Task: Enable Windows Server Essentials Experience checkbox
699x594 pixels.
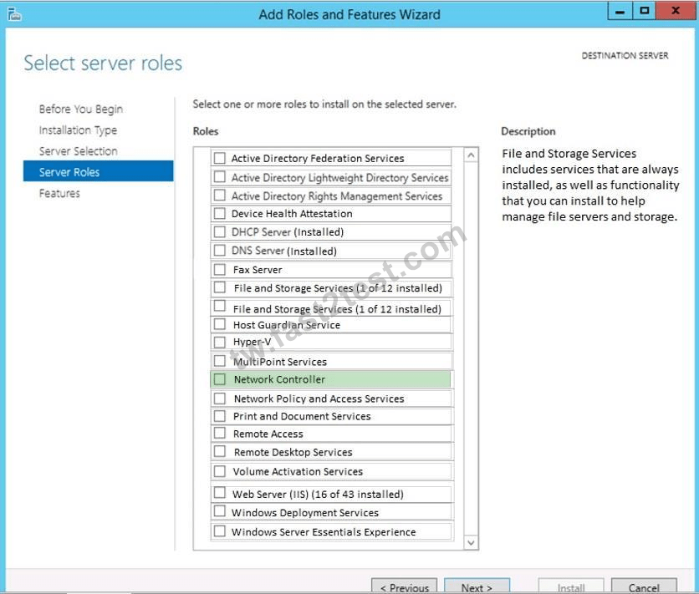Action: click(220, 531)
